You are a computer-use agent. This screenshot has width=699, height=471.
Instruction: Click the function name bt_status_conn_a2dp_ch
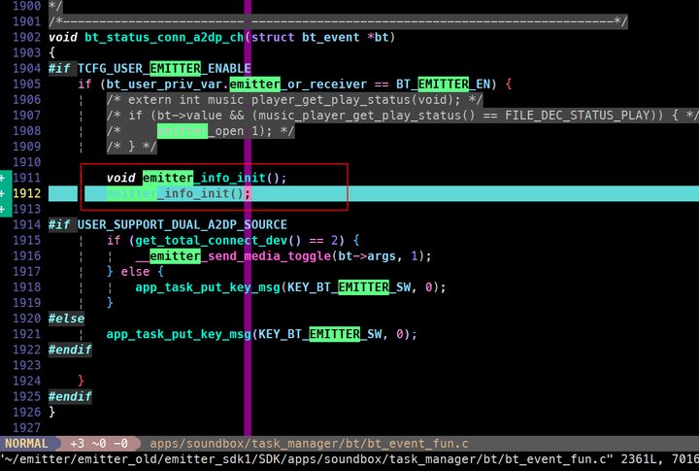tap(164, 37)
